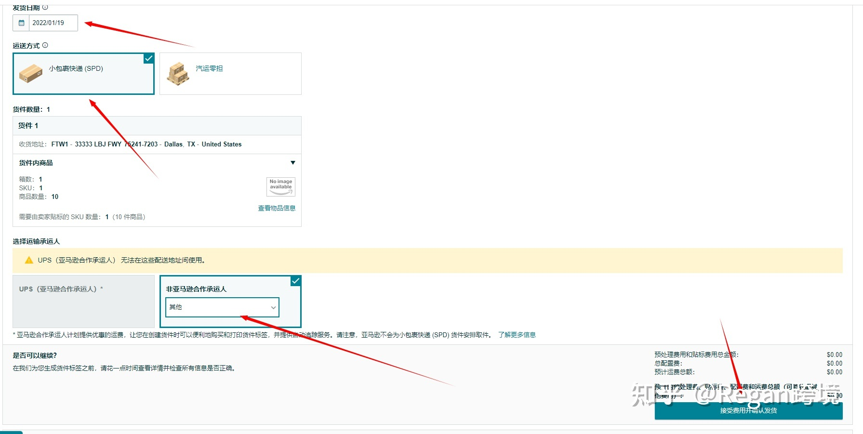Select UPS（亚马逊合作承运人）carrier option
This screenshot has height=434, width=863.
coord(83,302)
